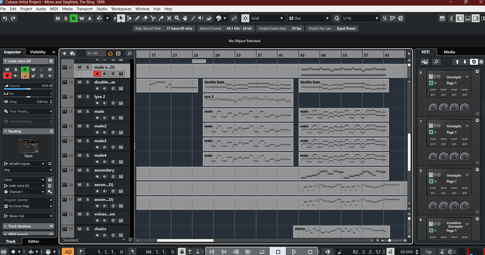485x255 pixels.
Task: Toggle record enable on male voice track
Action: 97,74
